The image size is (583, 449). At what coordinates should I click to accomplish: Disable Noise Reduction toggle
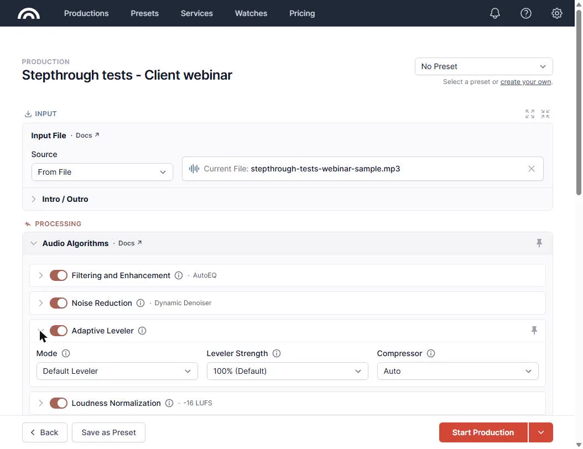click(59, 303)
